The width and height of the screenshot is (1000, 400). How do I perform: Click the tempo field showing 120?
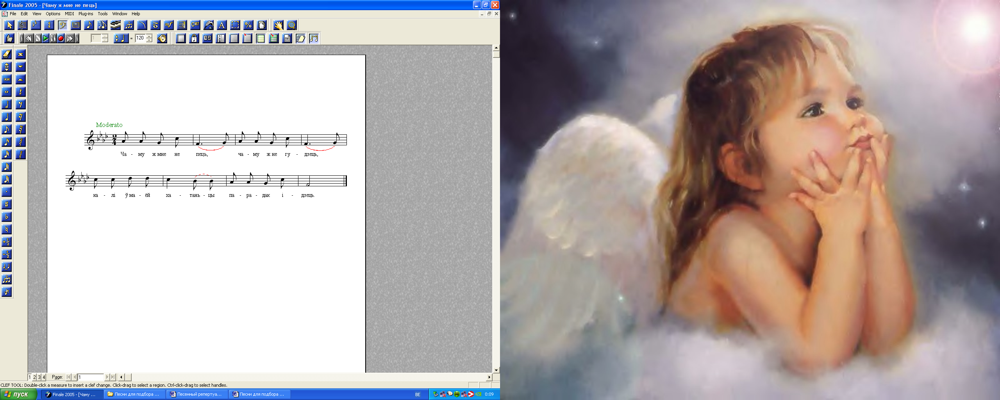click(140, 38)
